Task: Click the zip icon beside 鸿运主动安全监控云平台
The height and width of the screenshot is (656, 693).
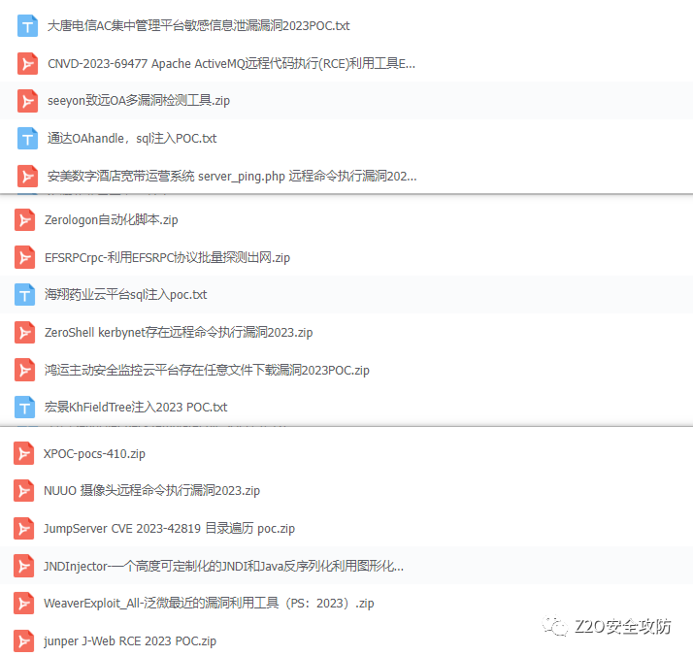Action: pyautogui.click(x=24, y=370)
